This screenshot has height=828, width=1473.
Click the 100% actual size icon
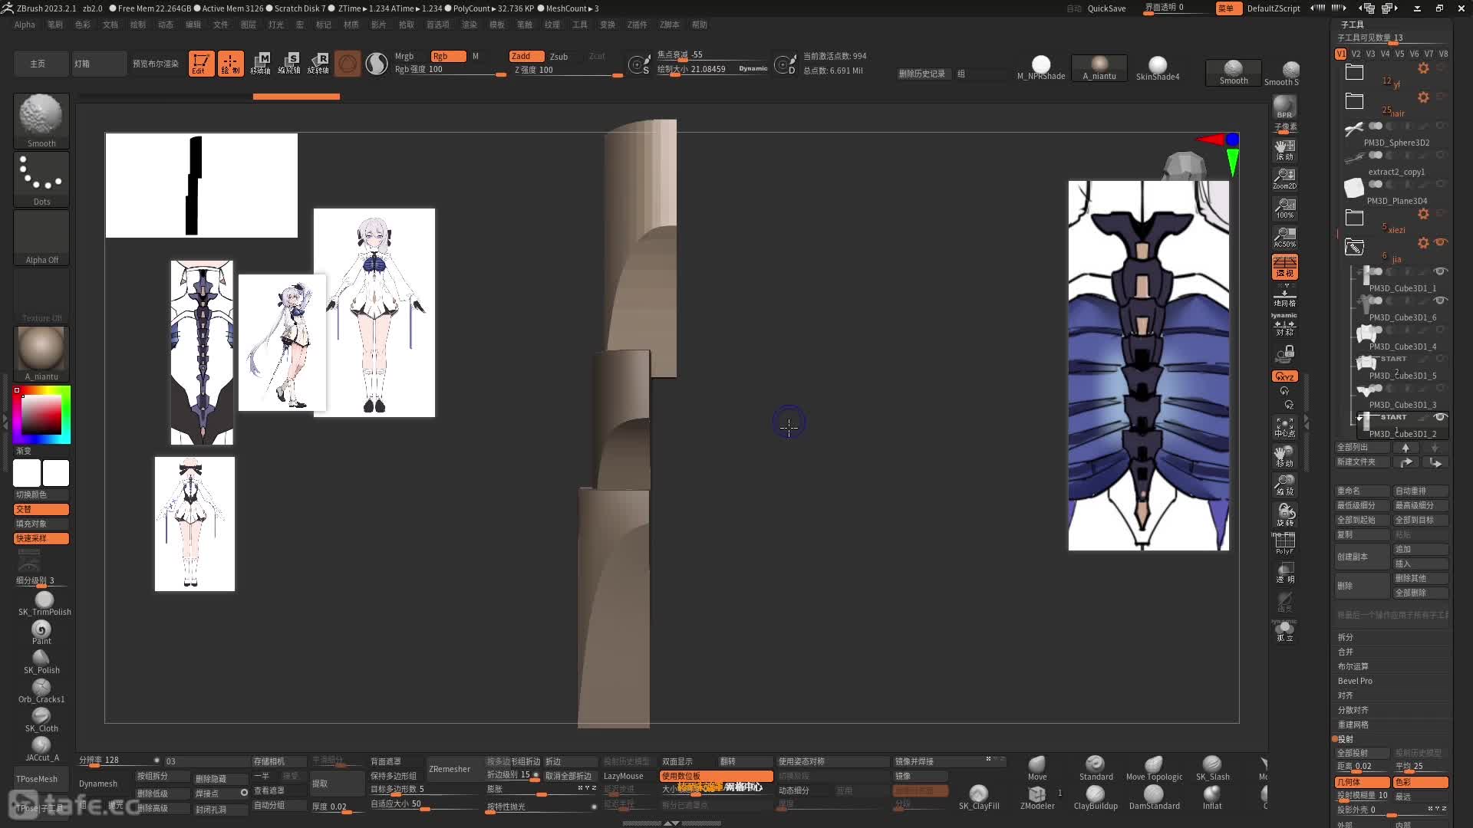click(1284, 208)
